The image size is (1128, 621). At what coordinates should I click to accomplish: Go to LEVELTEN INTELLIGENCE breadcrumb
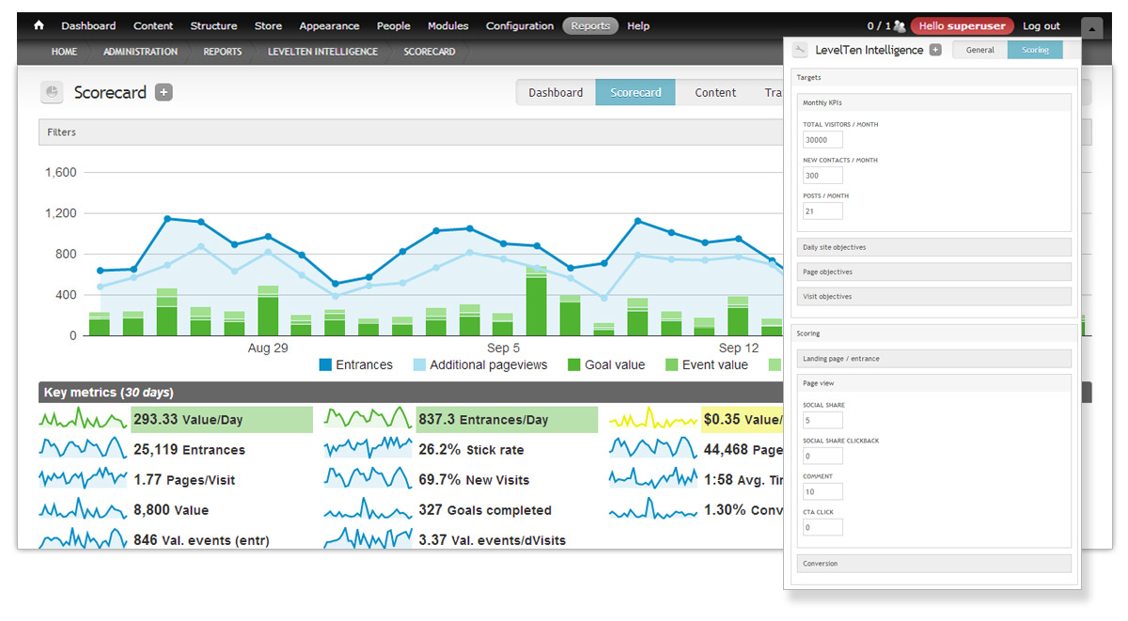(322, 52)
